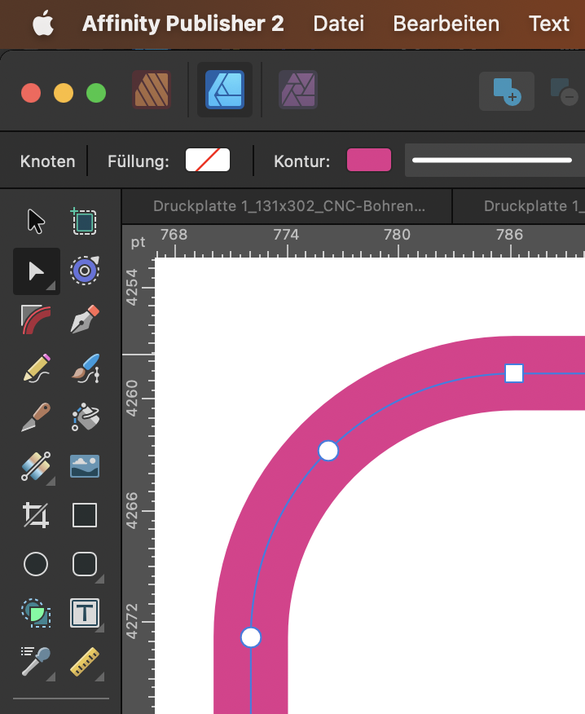Open the Füllung fill swatch
585x714 pixels.
(x=208, y=161)
